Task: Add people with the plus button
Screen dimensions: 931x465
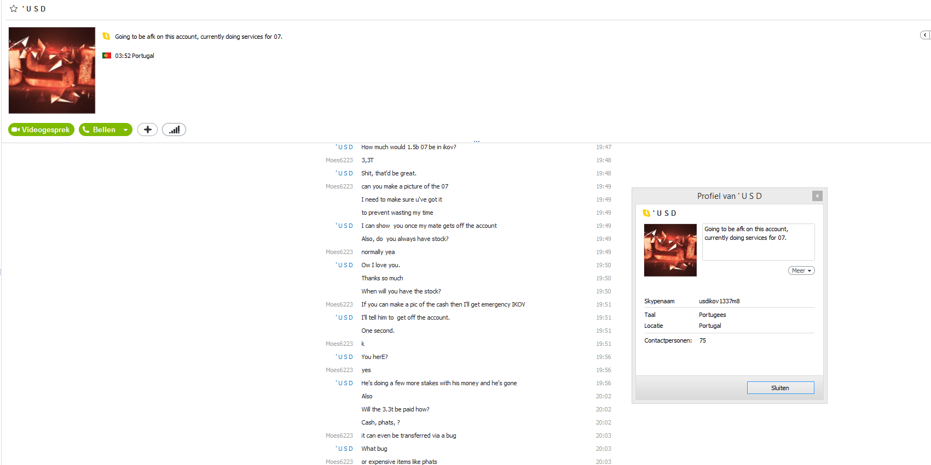Action: [x=147, y=130]
